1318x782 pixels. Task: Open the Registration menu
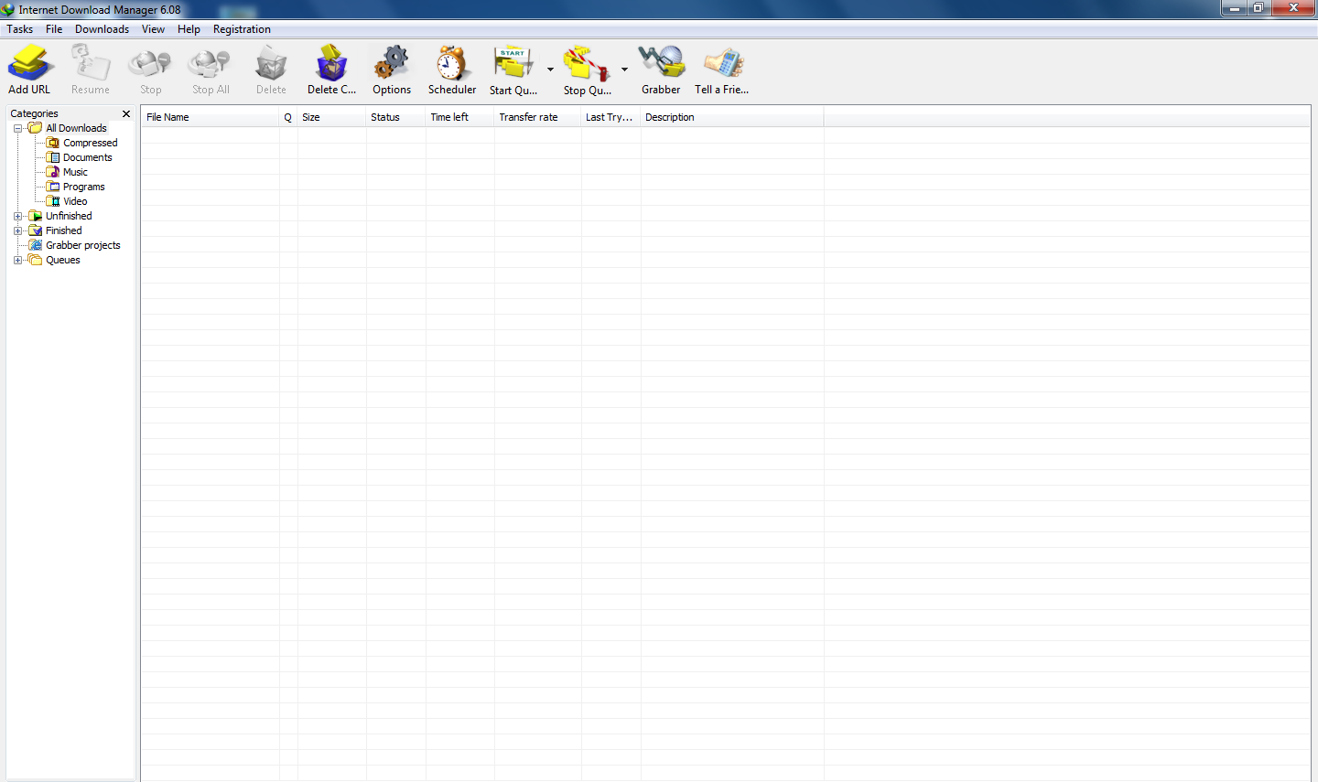[x=241, y=28]
